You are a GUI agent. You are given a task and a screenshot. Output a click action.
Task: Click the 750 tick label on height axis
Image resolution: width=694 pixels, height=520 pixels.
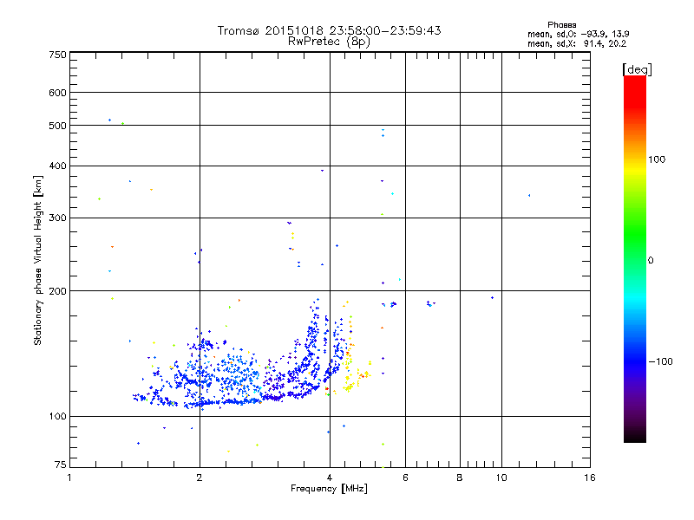(58, 55)
